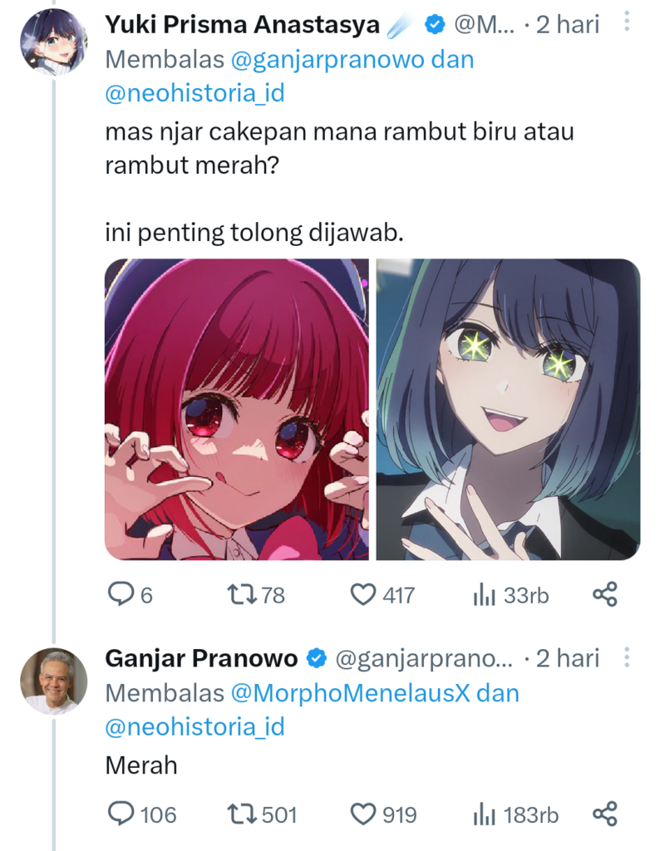Screen dimensions: 660x851
Task: Open the blue-haired anime girl image
Action: (x=508, y=409)
